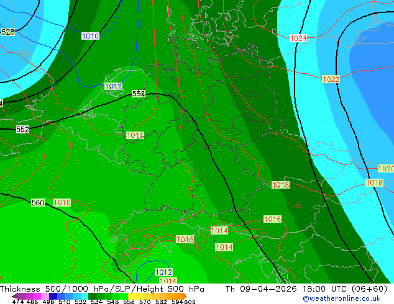
Task: Click the 570 legend value
Action: pos(145,302)
